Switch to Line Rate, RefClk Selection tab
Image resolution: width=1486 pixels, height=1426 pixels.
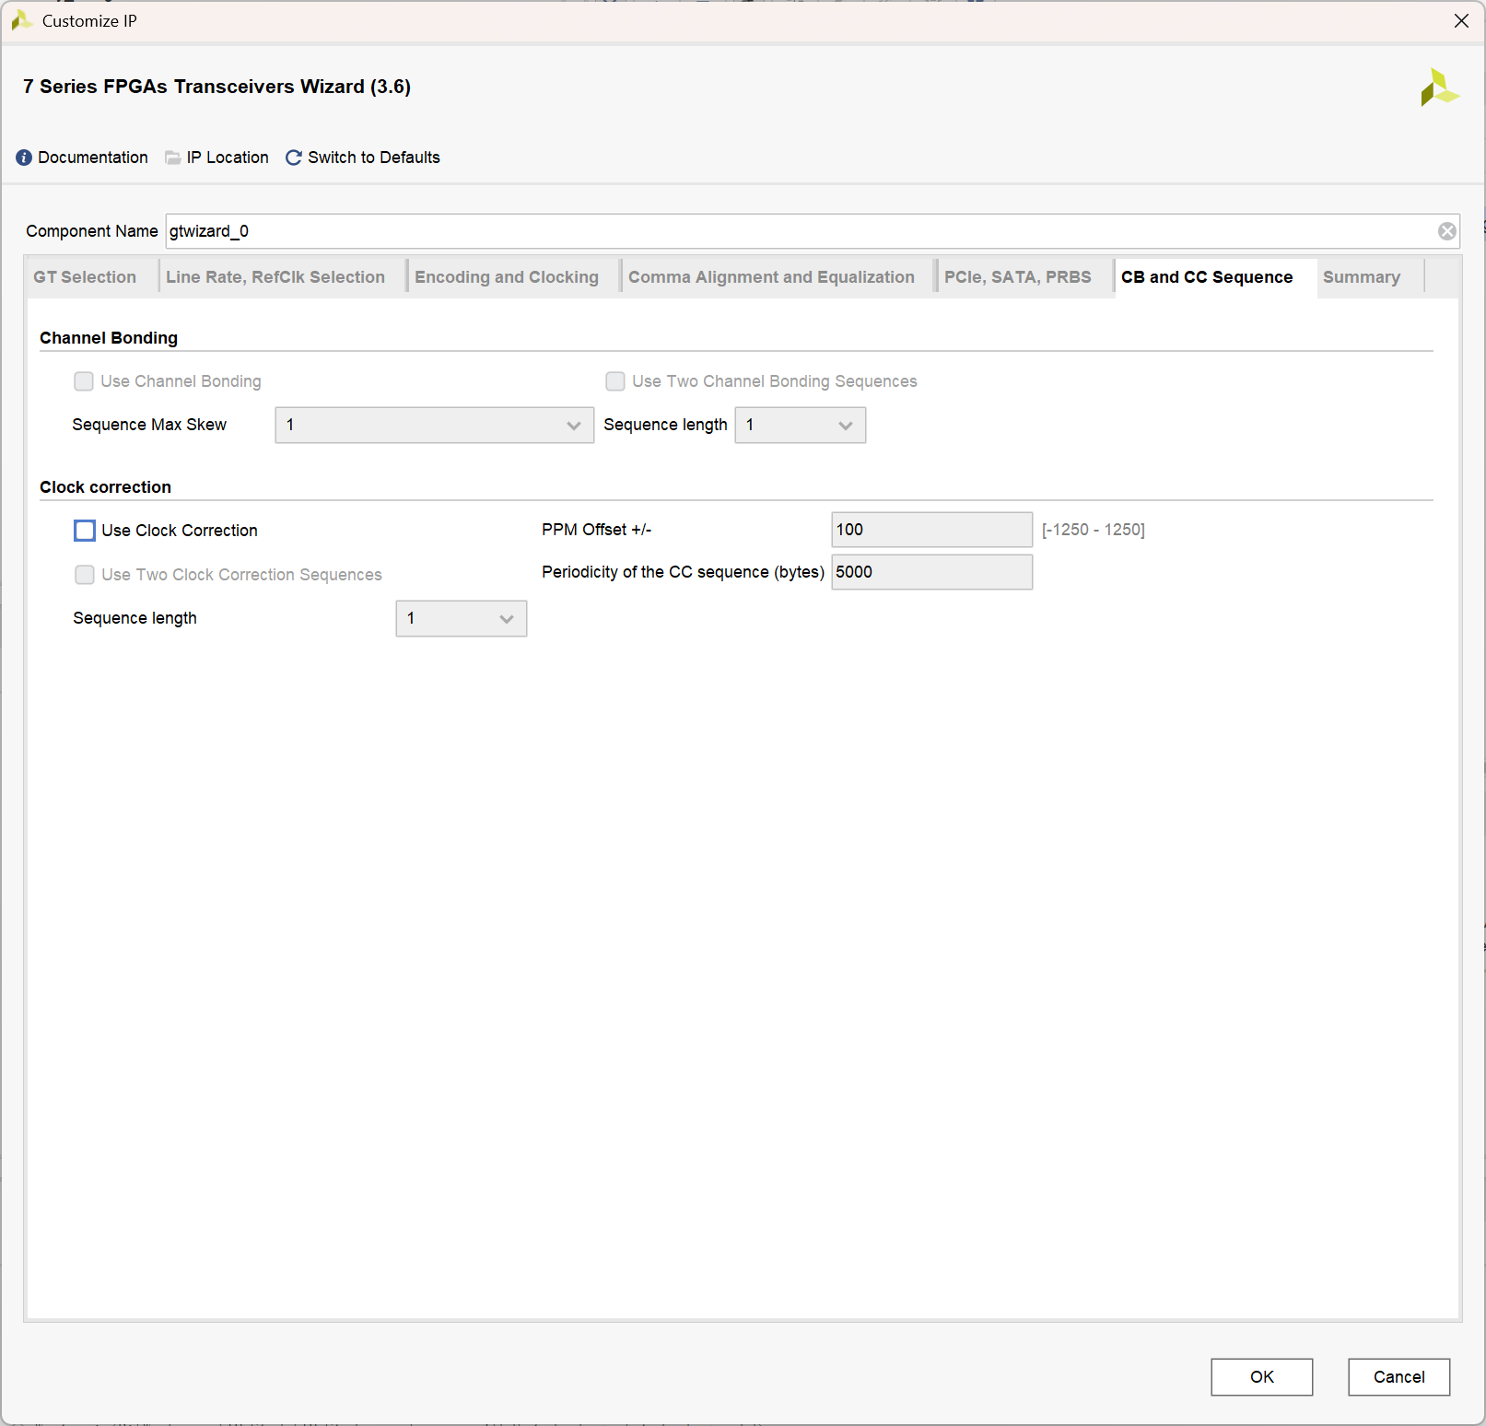point(275,277)
